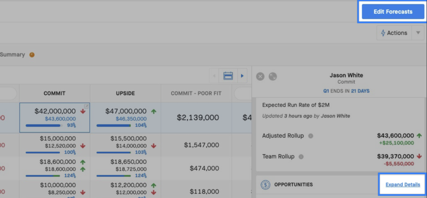Click the $18,725,000 upside rollup value
The width and height of the screenshot is (427, 198).
[131, 169]
